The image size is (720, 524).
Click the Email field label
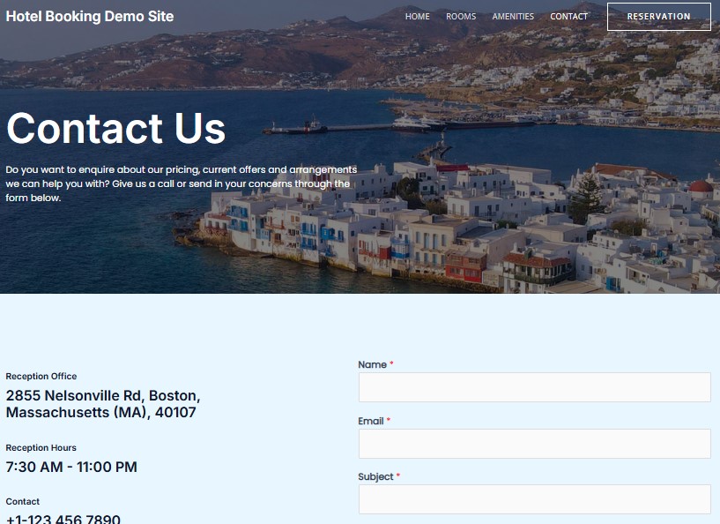(369, 421)
